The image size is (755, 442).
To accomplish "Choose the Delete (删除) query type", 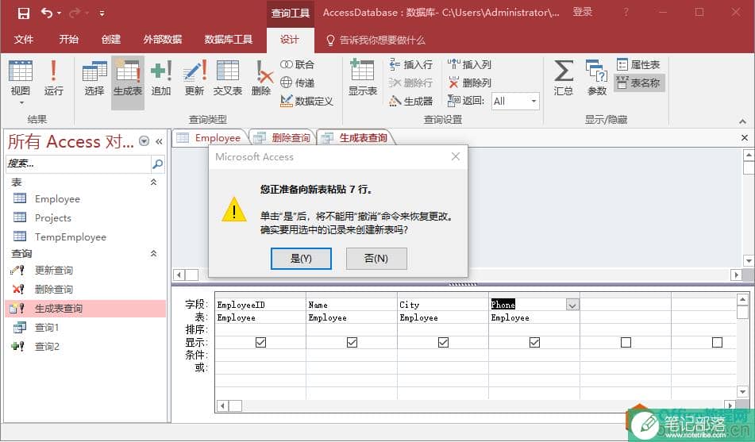I will pos(261,78).
